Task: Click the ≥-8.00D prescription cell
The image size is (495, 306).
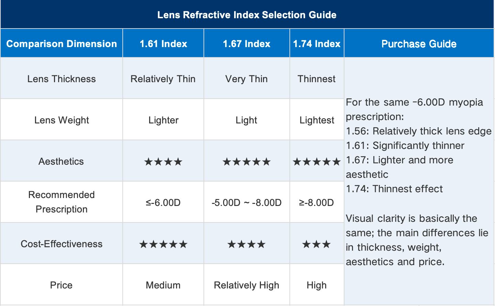Action: tap(316, 203)
